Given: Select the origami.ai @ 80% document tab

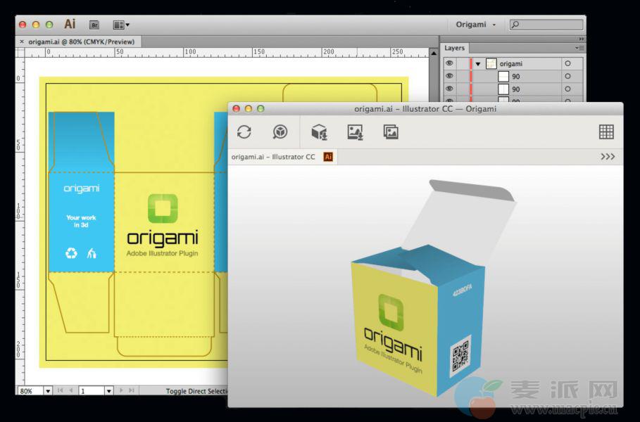Looking at the screenshot, I should click(x=81, y=41).
